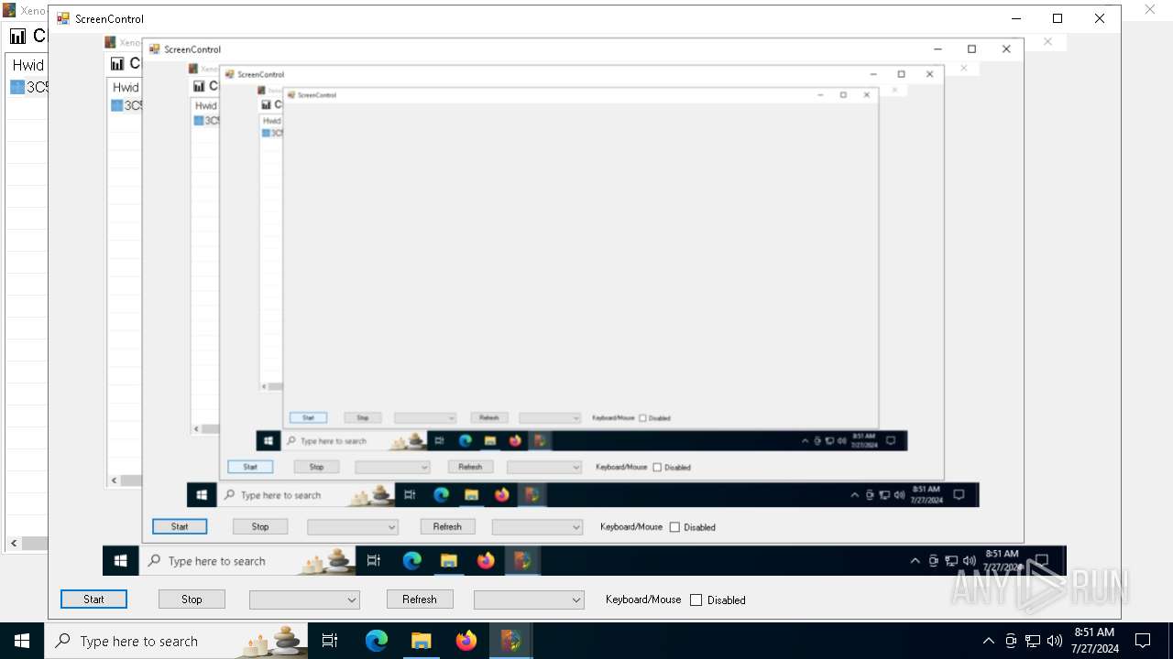Open second dropdown in the largest mirrored ScreenControl window
This screenshot has height=659, width=1173.
(x=537, y=527)
